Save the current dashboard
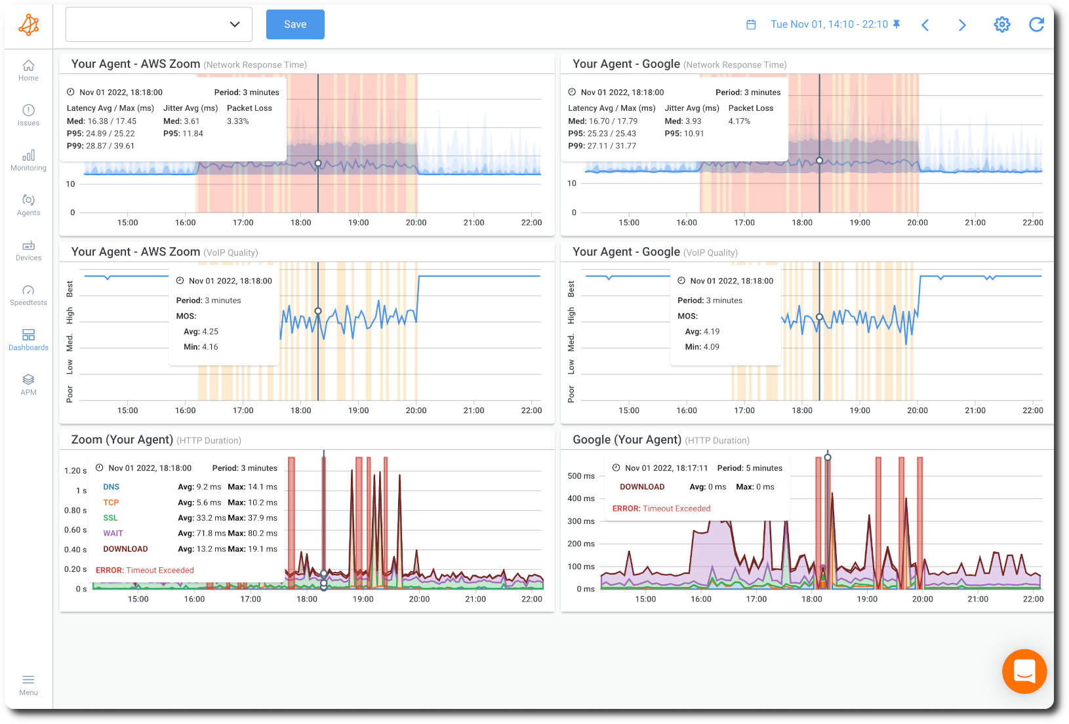This screenshot has height=724, width=1069. [x=295, y=24]
